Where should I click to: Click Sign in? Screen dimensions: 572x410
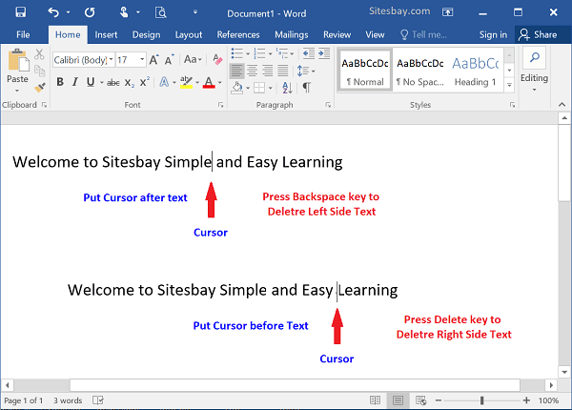click(x=493, y=34)
